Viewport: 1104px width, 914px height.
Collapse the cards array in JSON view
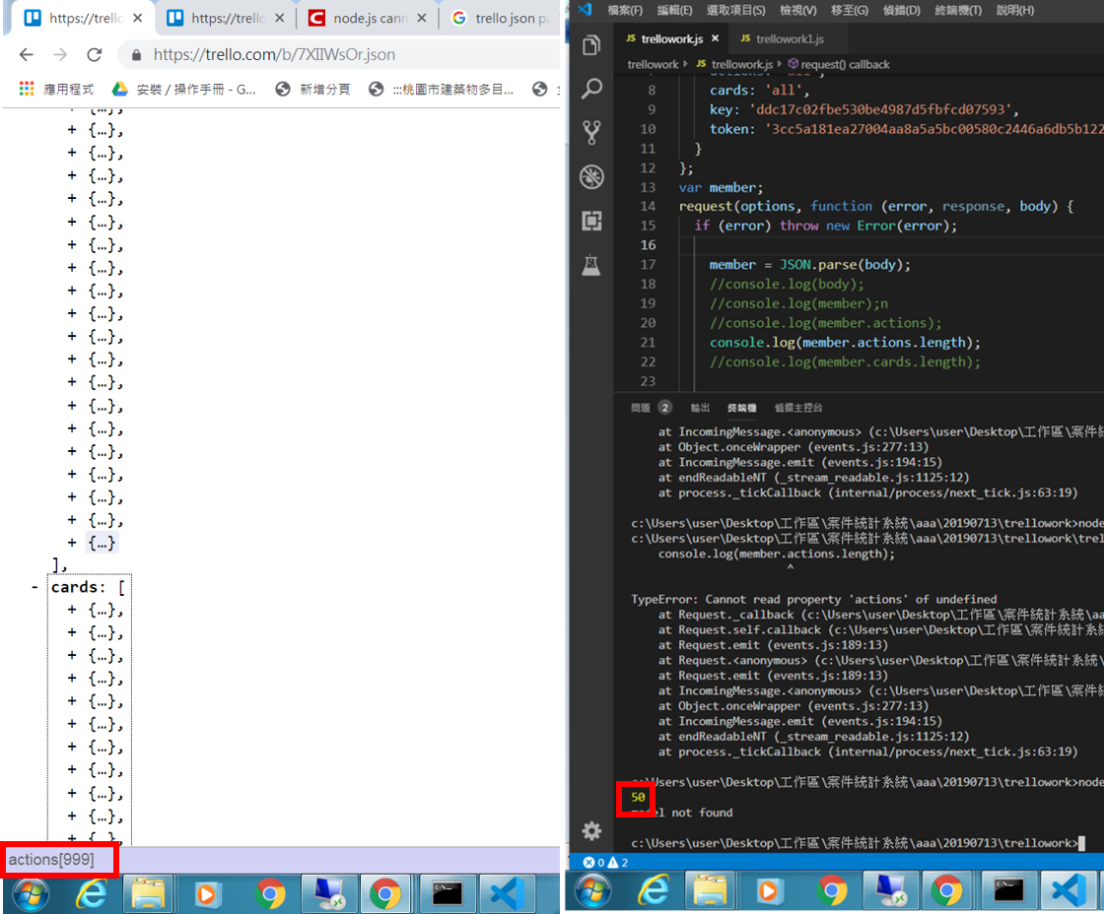[34, 587]
